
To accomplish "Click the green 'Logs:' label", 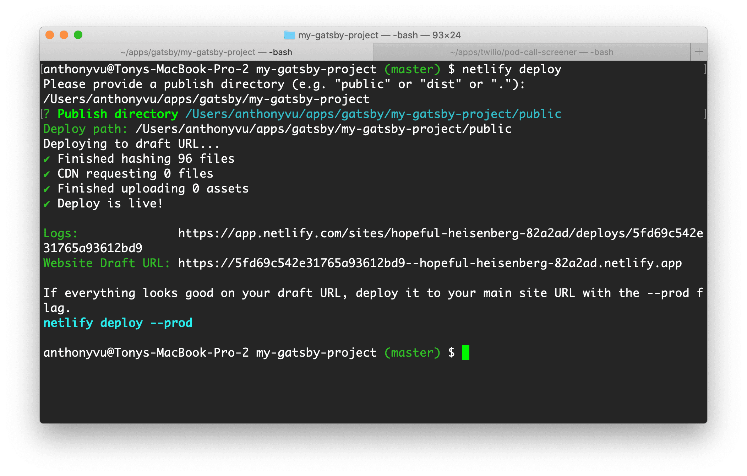I will (x=60, y=233).
